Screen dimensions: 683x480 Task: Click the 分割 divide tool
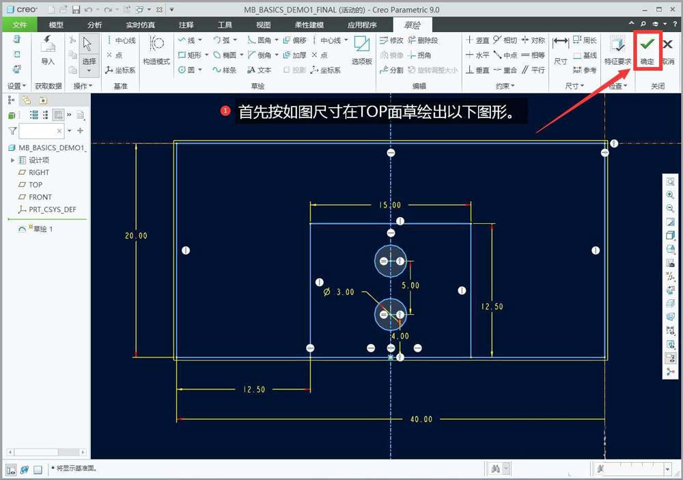click(x=391, y=70)
